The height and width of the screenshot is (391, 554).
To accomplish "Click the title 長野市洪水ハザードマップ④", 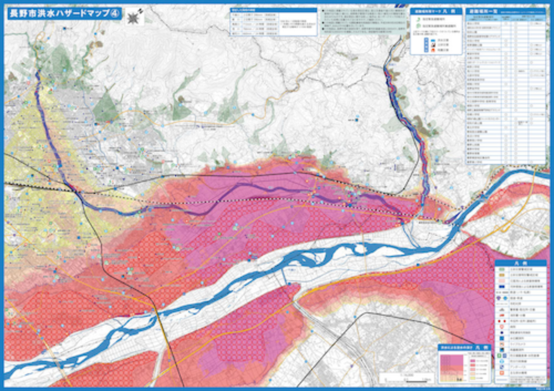I will point(64,13).
